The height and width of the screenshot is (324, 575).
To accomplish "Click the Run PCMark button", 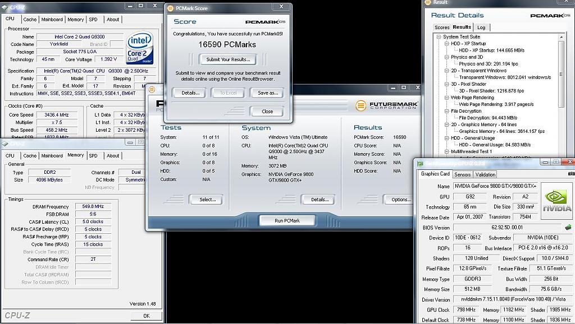I will 287,221.
